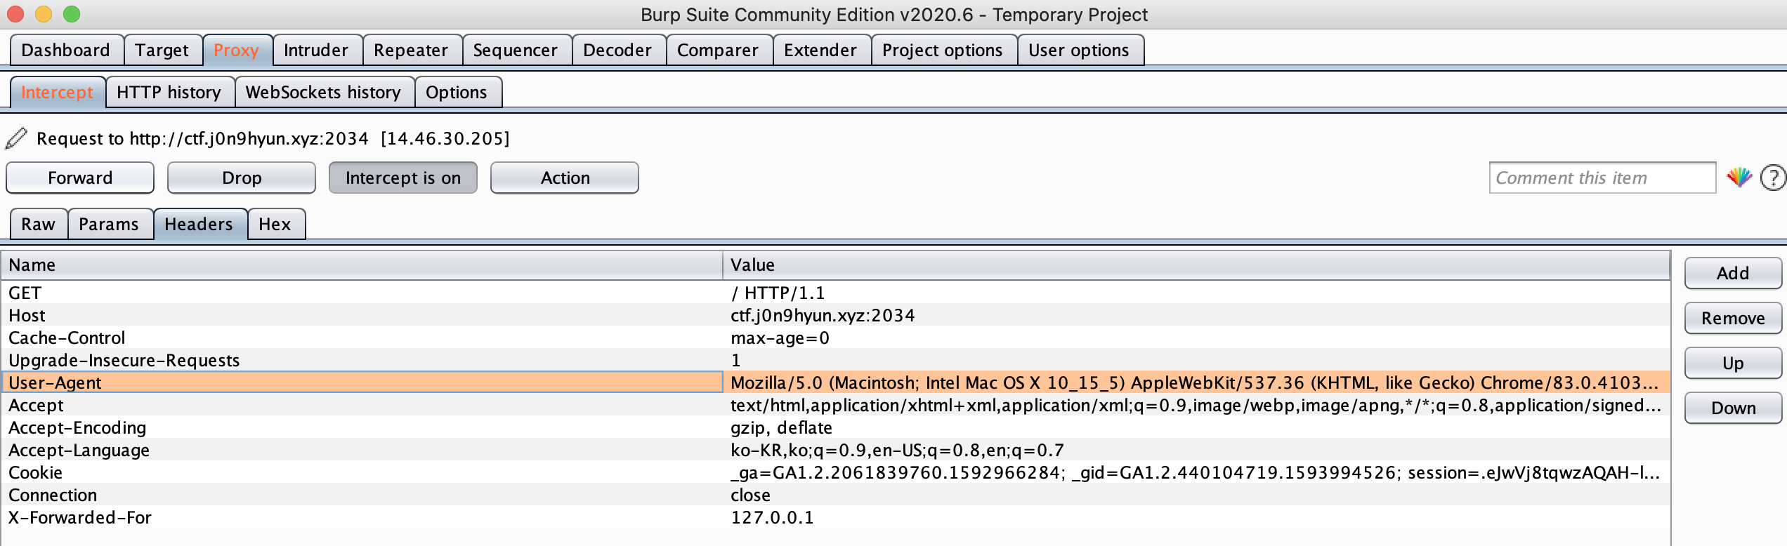
Task: Switch to the Raw view tab
Action: click(39, 224)
